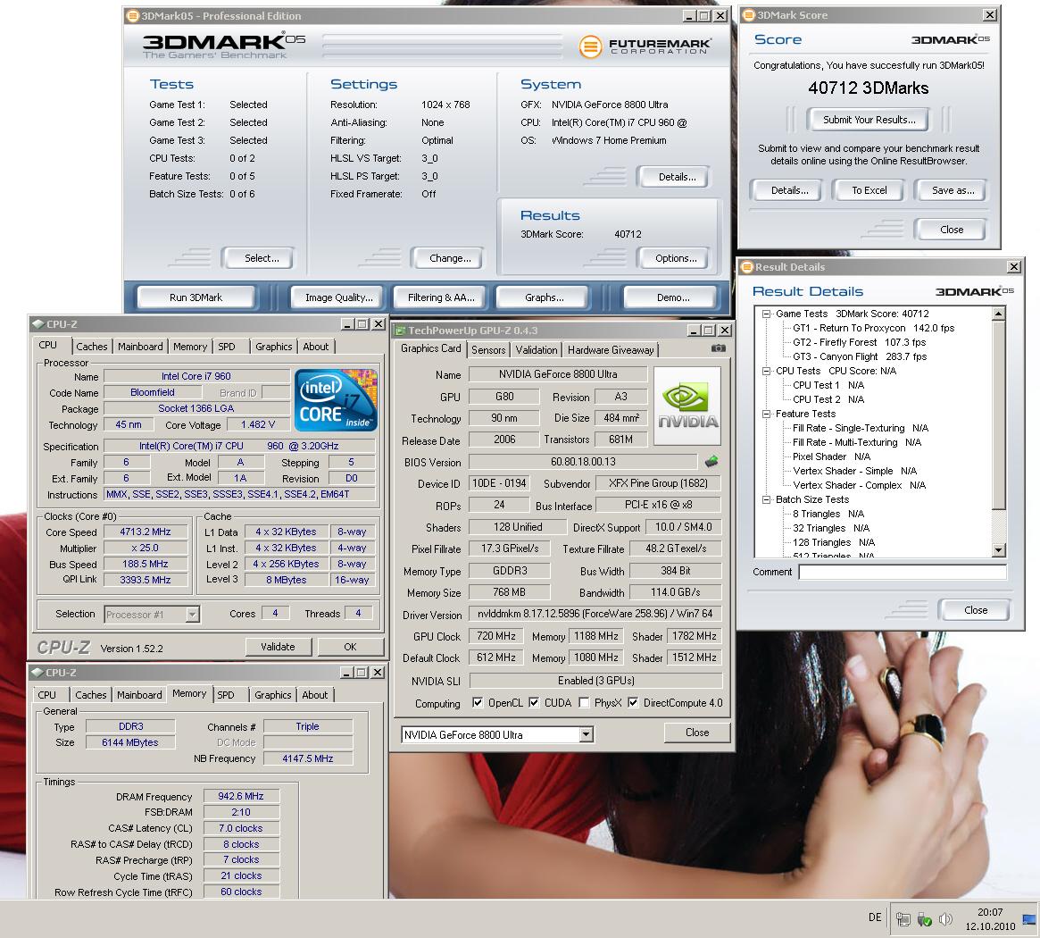Open the GPU selection dropdown in GPU-Z
This screenshot has width=1040, height=938.
coord(586,734)
